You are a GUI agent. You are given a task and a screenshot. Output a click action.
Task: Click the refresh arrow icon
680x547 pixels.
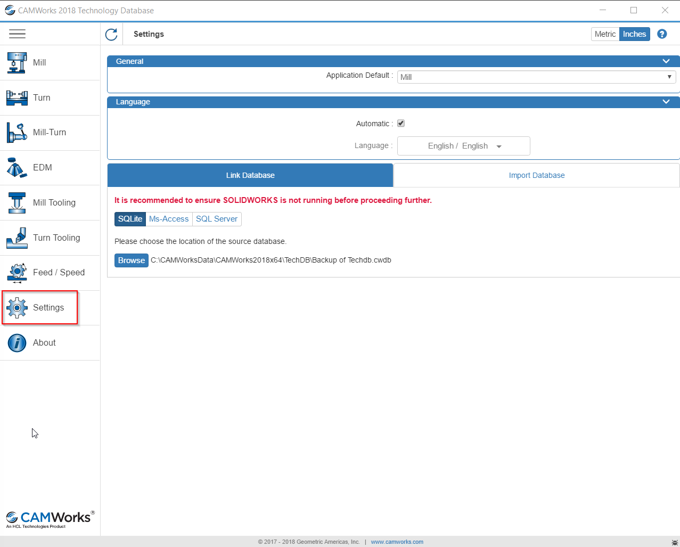(111, 34)
